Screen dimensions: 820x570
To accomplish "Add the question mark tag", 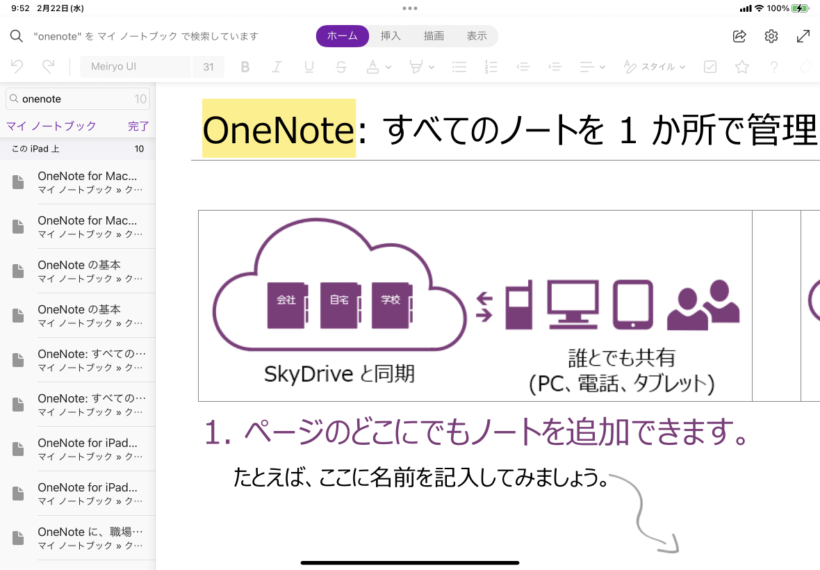I will coord(774,67).
